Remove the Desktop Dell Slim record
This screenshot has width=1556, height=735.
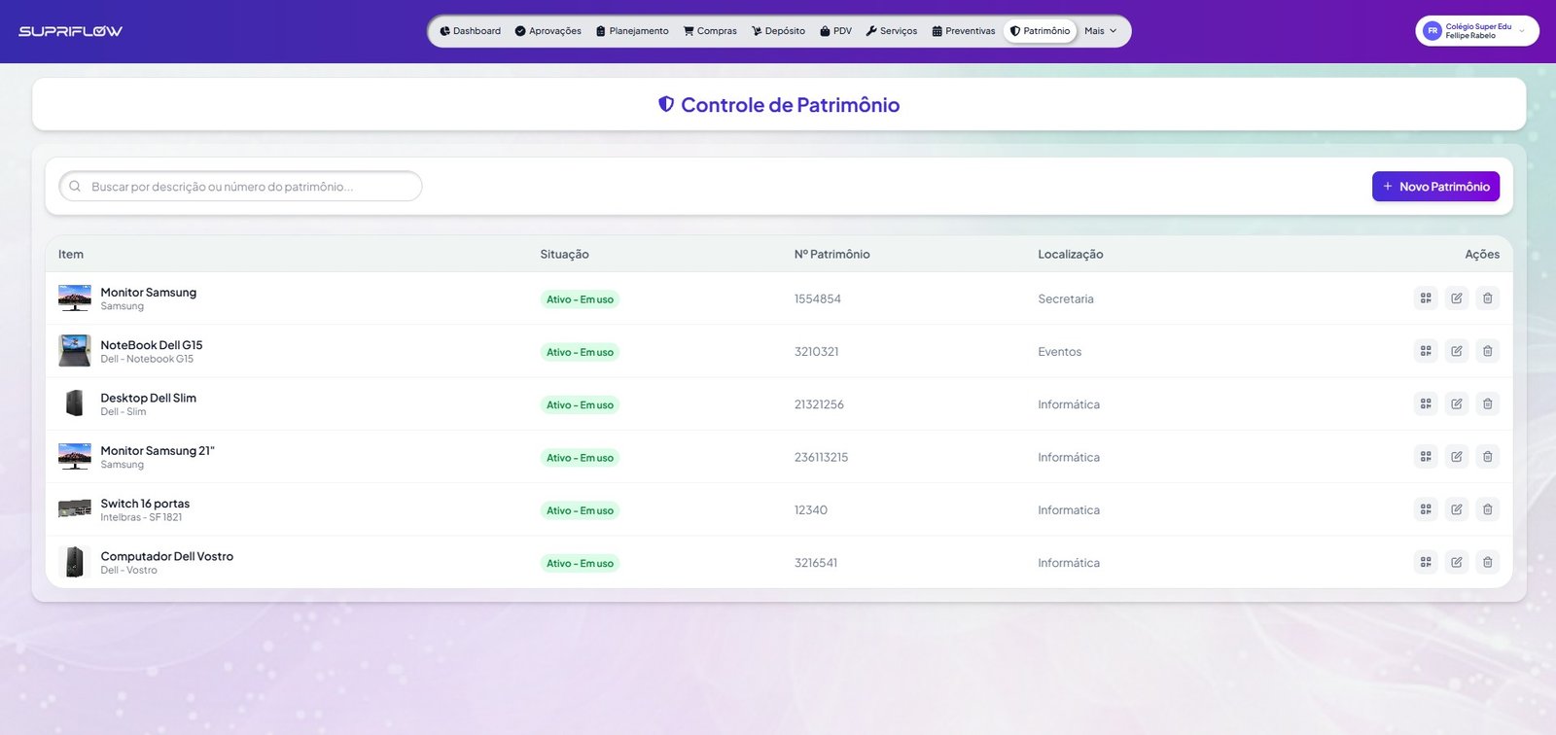[x=1487, y=403]
